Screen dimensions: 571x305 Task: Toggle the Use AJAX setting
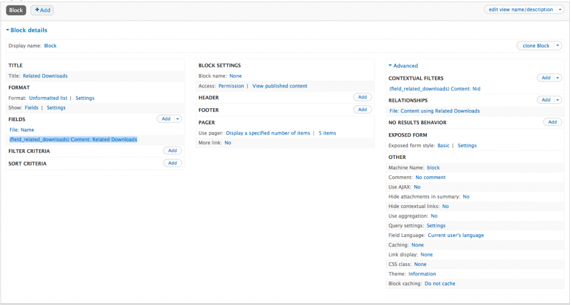(x=417, y=187)
